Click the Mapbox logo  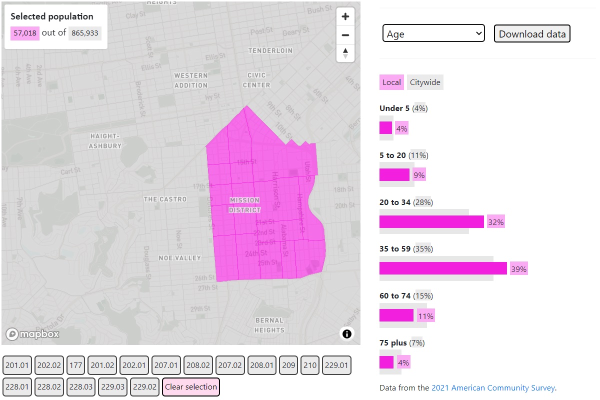click(33, 334)
